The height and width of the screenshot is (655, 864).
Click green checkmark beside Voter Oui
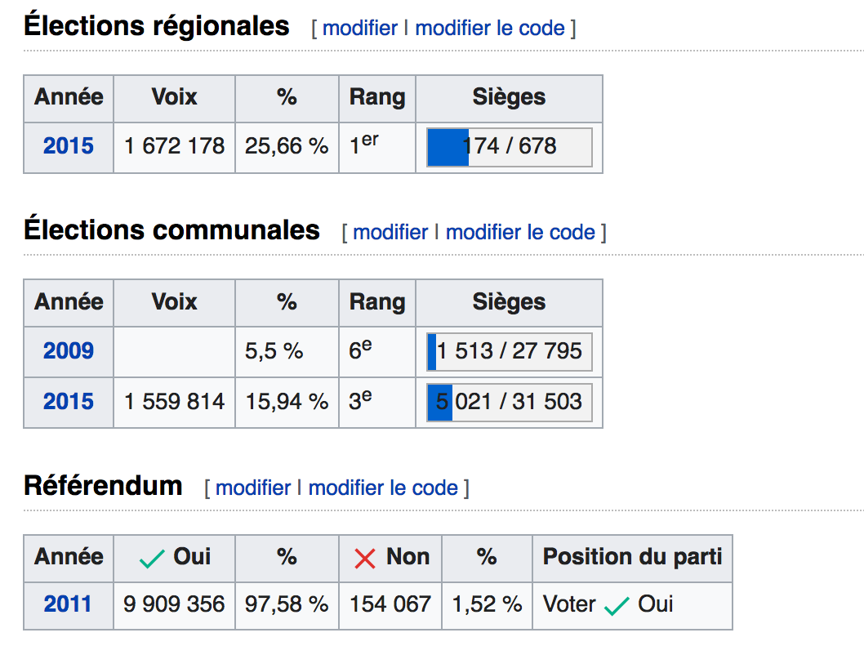point(617,606)
